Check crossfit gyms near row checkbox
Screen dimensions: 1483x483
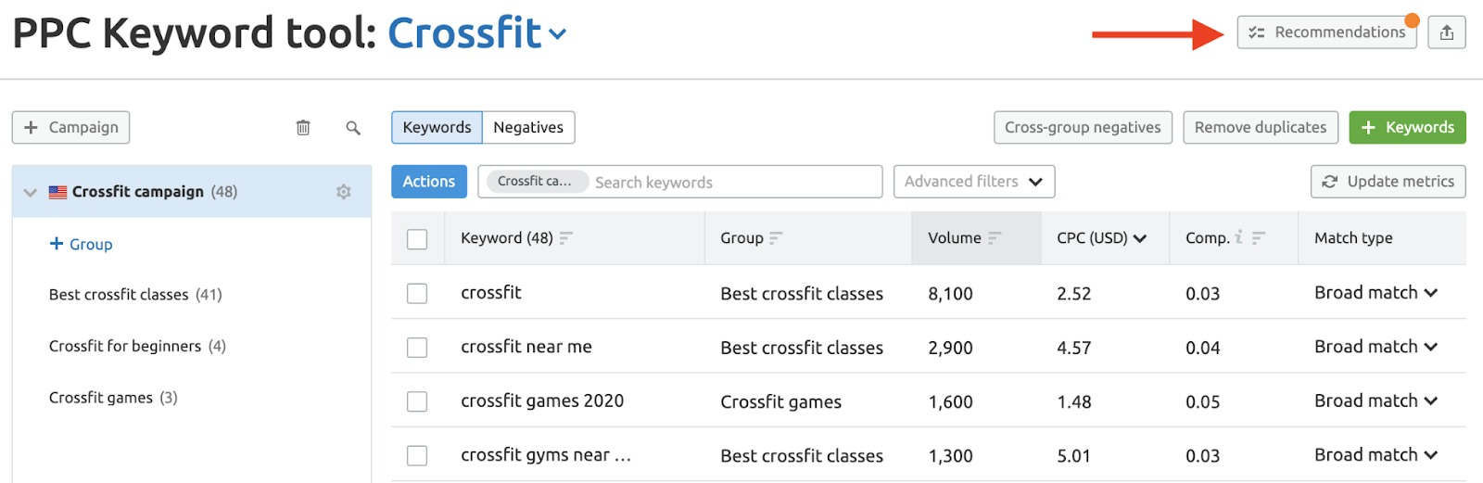[x=417, y=456]
